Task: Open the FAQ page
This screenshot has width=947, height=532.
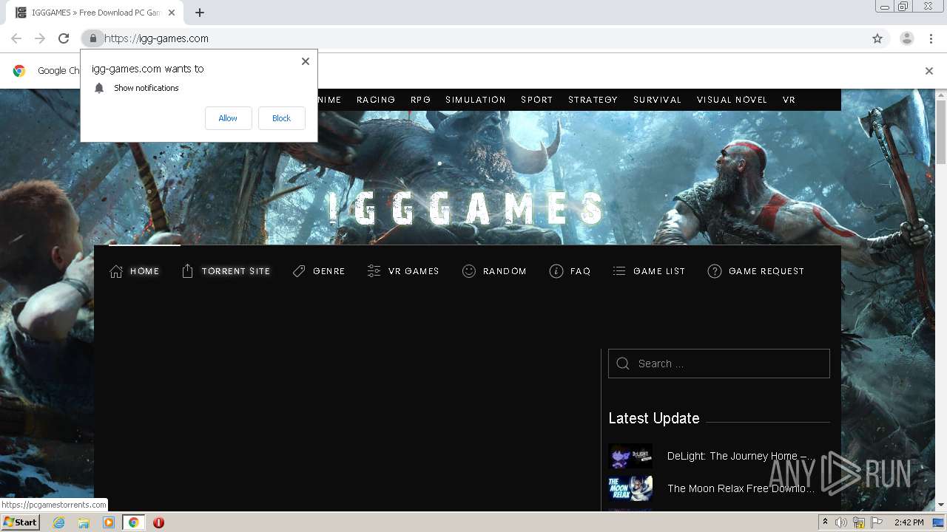Action: point(570,271)
